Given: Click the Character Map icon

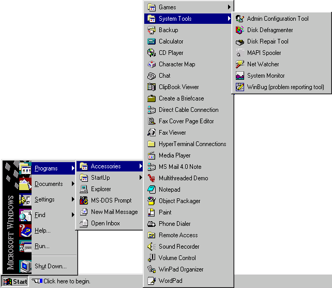Looking at the screenshot, I should click(x=152, y=64).
